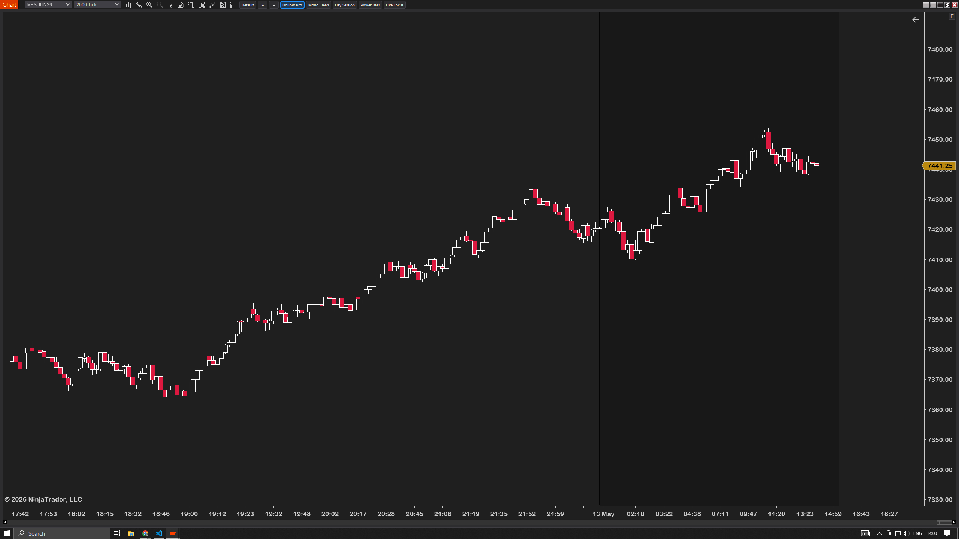Click the ENG language indicator
The image size is (959, 539).
[917, 533]
